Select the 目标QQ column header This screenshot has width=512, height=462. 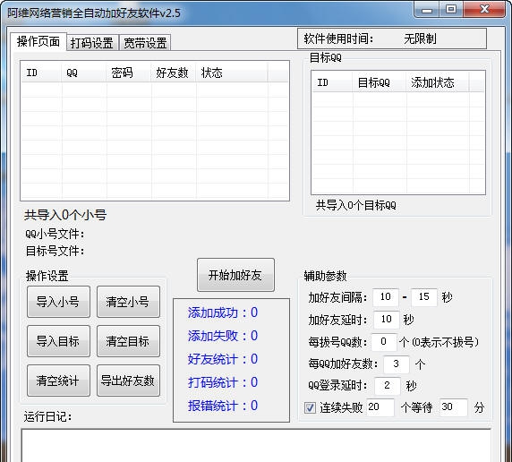tap(380, 82)
